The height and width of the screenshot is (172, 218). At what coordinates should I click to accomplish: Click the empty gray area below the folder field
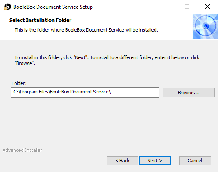pos(109,123)
